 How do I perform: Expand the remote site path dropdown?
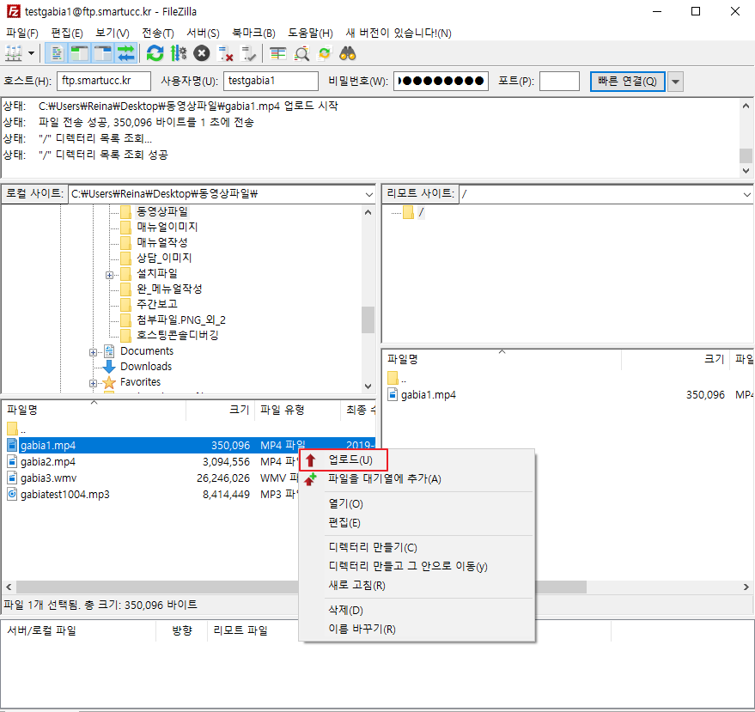pos(746,194)
